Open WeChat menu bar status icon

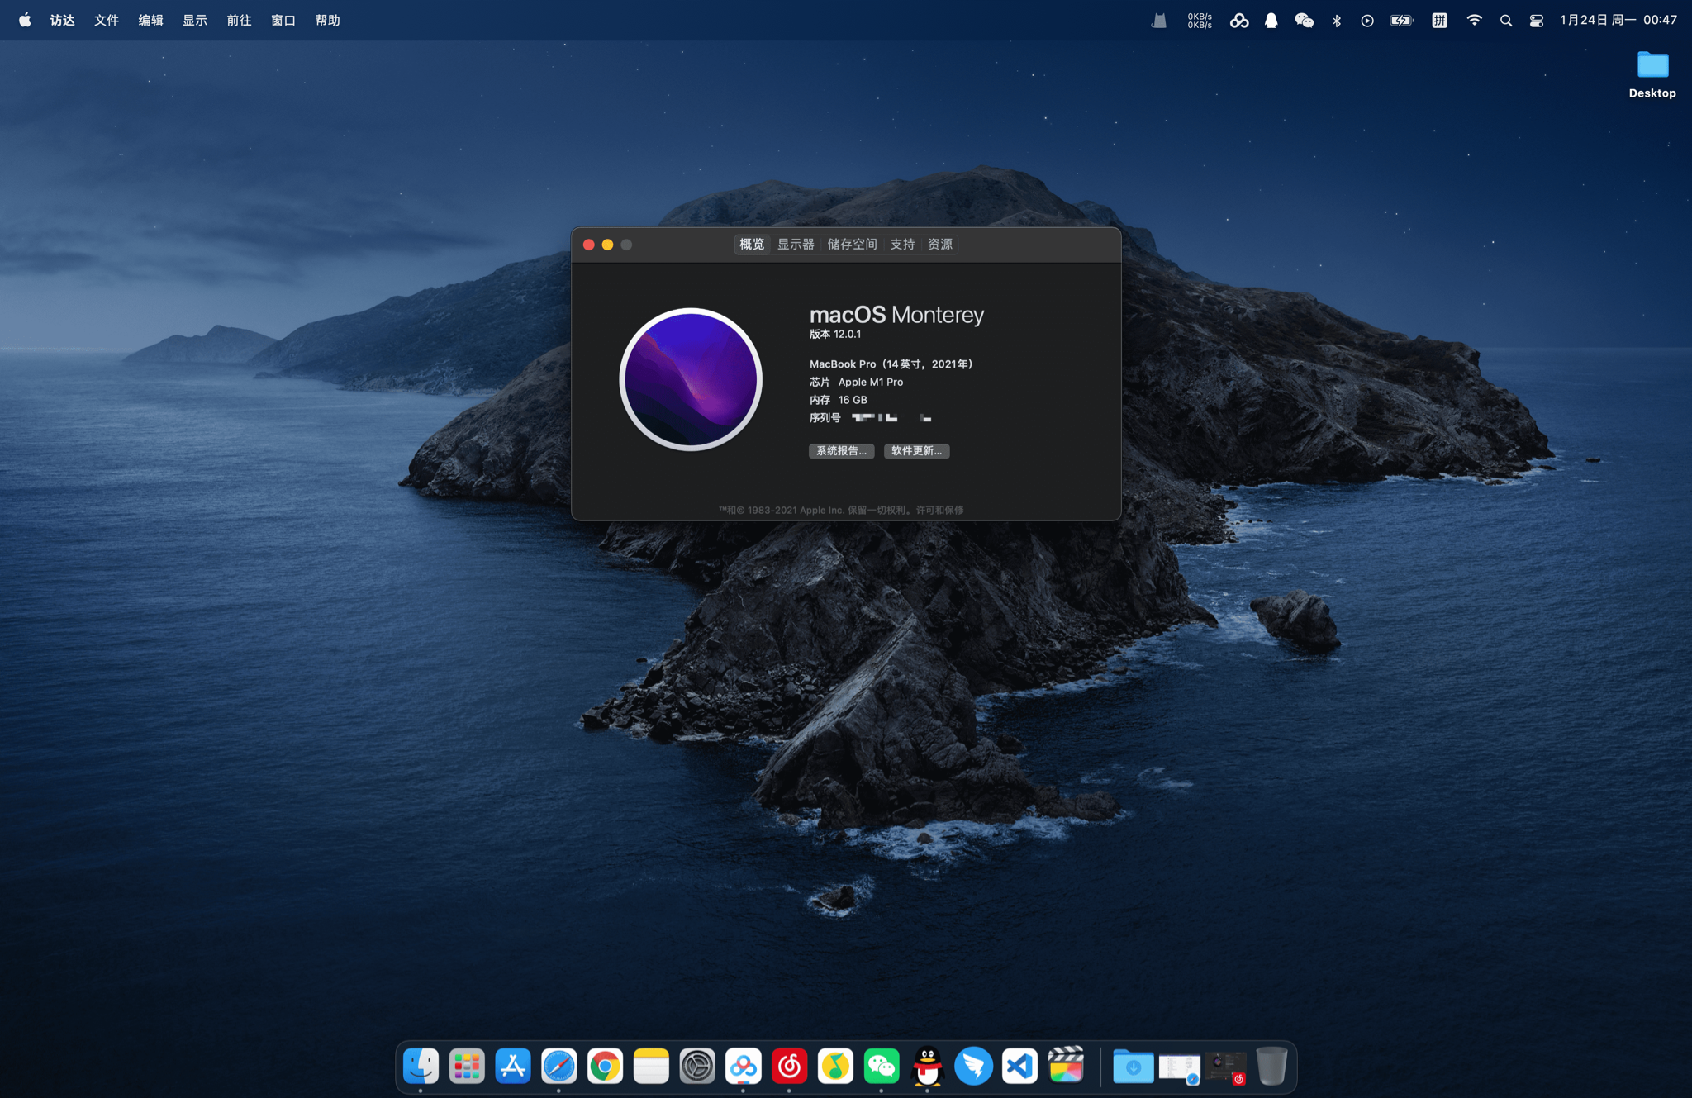(1304, 21)
